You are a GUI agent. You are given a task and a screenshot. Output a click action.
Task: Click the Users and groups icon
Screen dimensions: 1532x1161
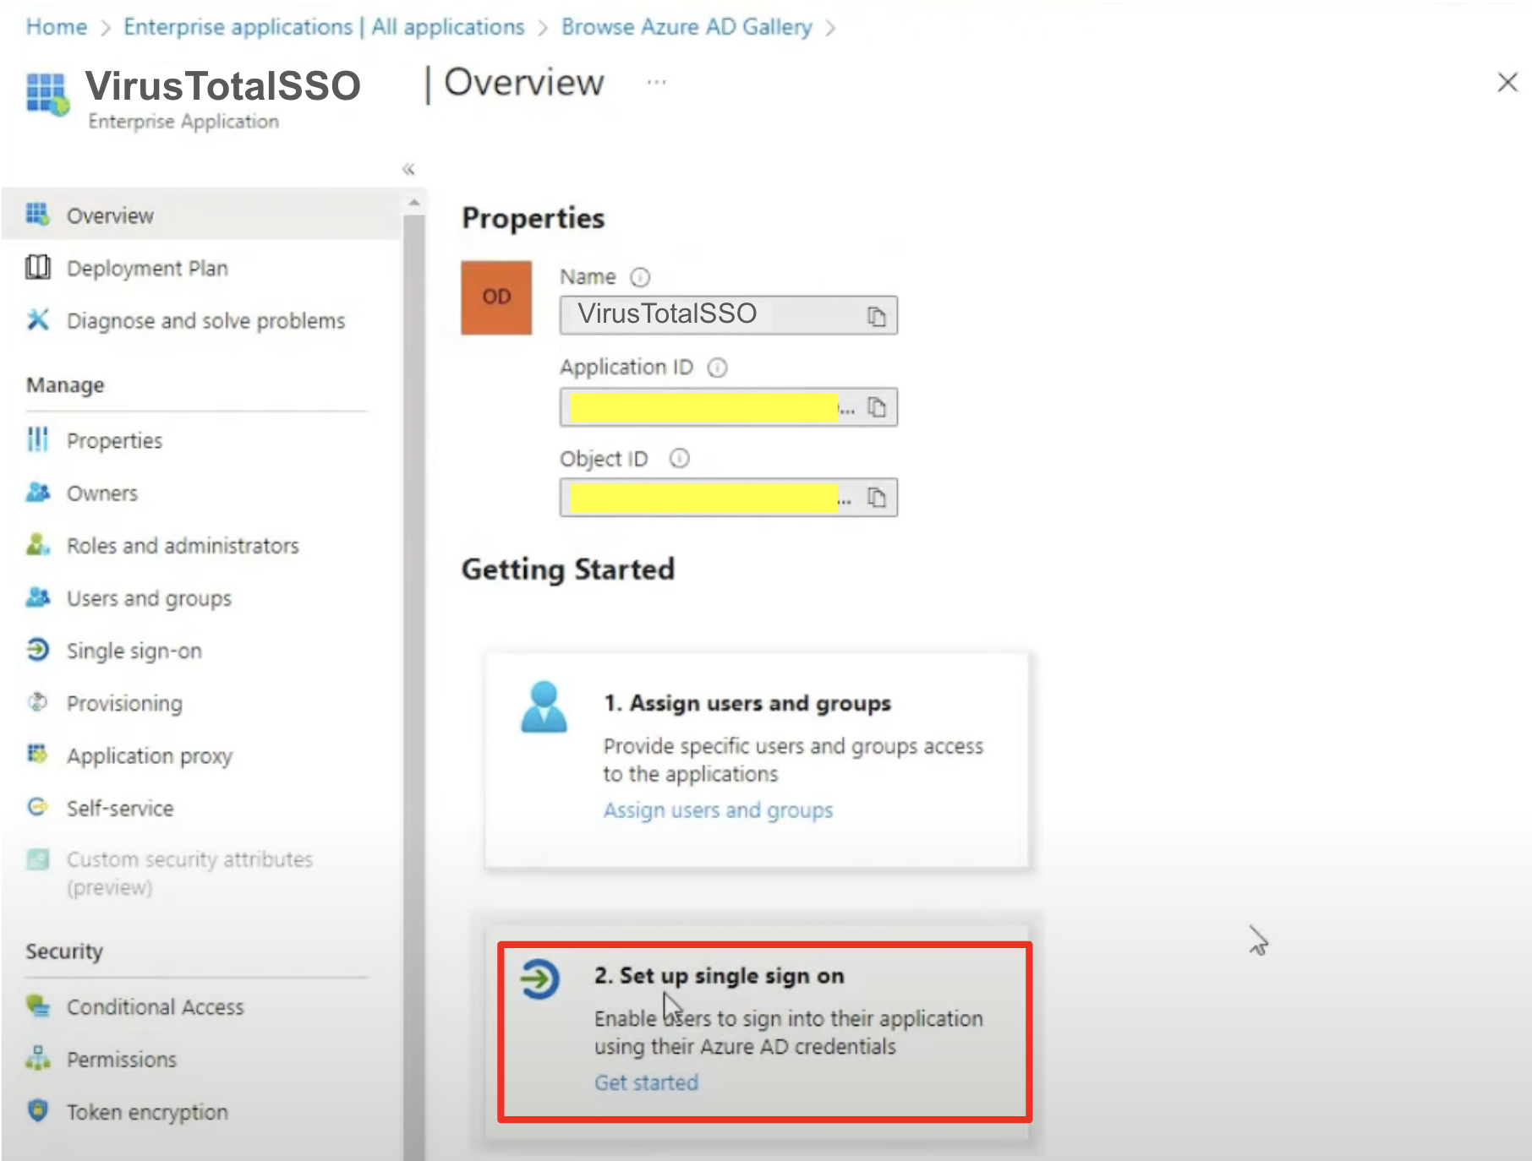[37, 597]
